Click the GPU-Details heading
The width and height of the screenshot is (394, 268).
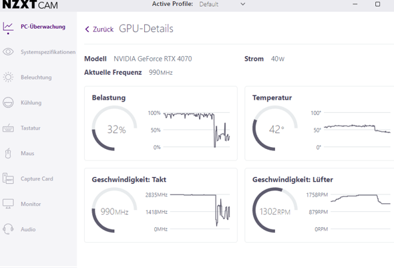click(x=146, y=29)
